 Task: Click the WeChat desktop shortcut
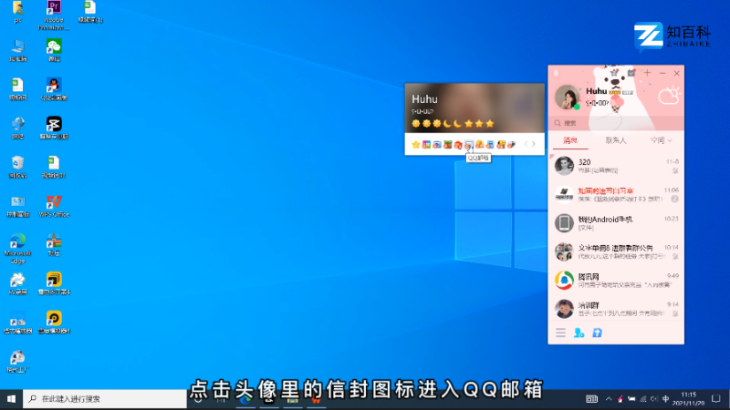point(54,50)
